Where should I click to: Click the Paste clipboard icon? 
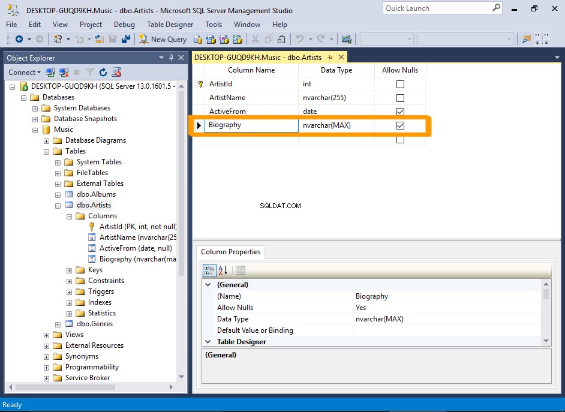pyautogui.click(x=281, y=39)
